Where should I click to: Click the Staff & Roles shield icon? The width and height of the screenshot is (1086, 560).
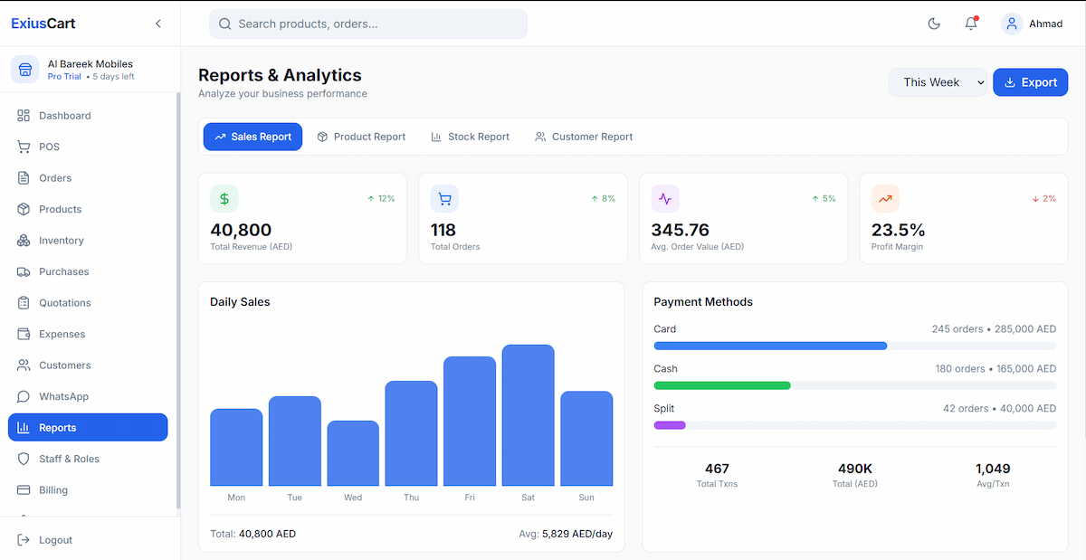pyautogui.click(x=24, y=459)
